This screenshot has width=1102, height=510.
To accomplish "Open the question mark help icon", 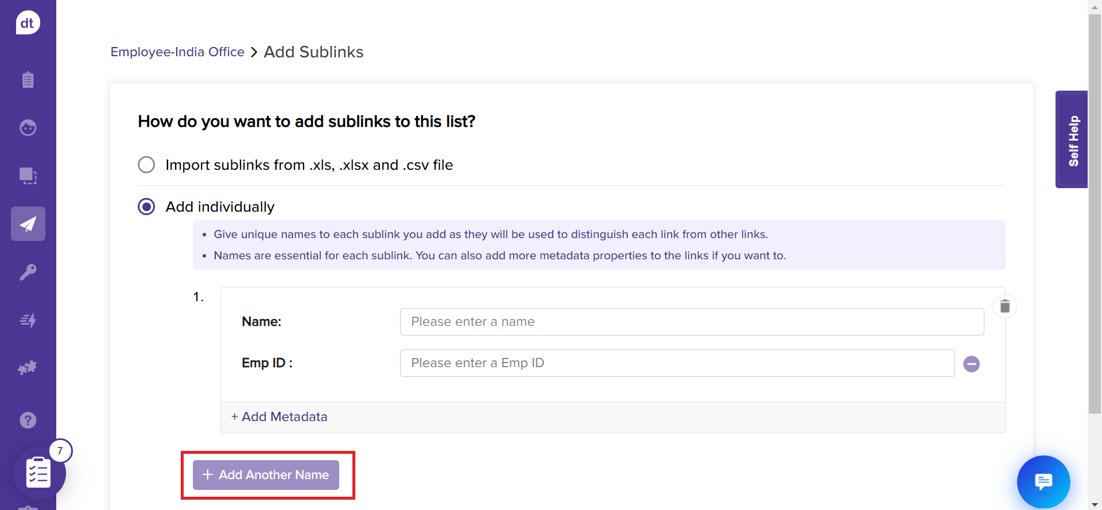I will (x=28, y=420).
